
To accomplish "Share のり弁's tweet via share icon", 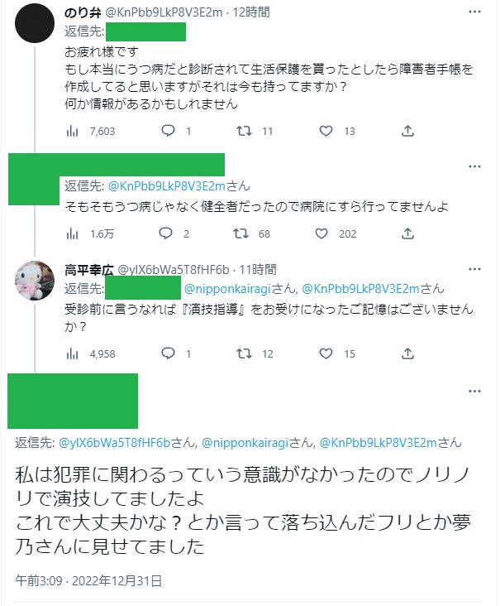I will 407,131.
